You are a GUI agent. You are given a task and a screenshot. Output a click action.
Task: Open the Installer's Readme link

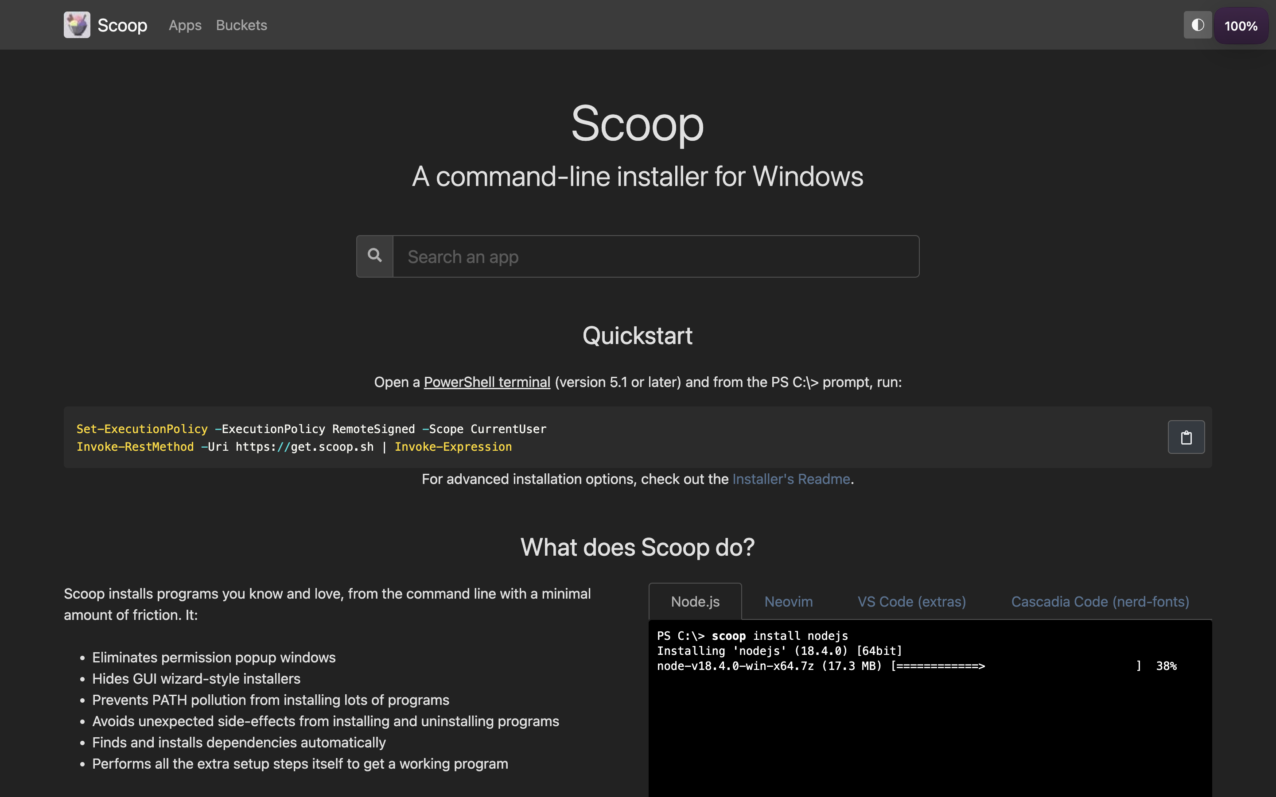coord(791,479)
